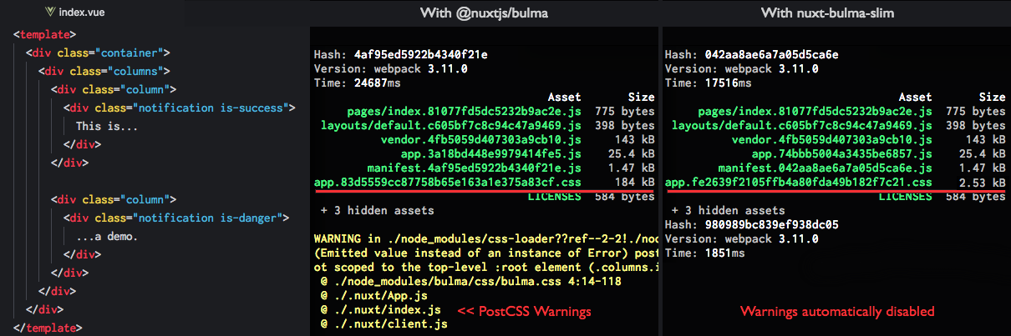Screen dimensions: 1011x336
Task: Click the "Time: 24687ms" line
Action: [357, 83]
